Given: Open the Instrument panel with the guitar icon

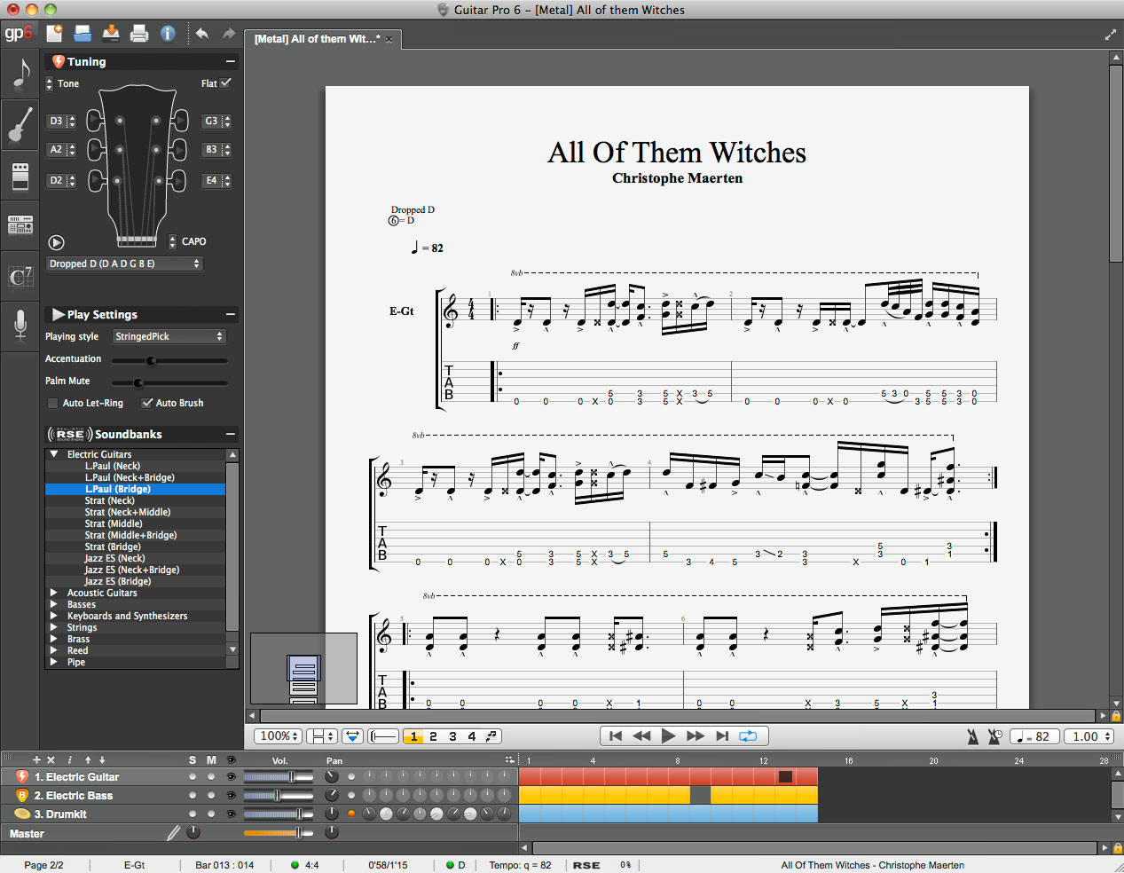Looking at the screenshot, I should pyautogui.click(x=20, y=124).
